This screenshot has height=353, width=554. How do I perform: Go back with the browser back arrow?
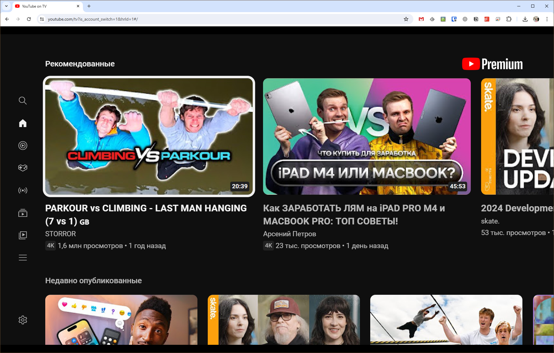click(7, 19)
